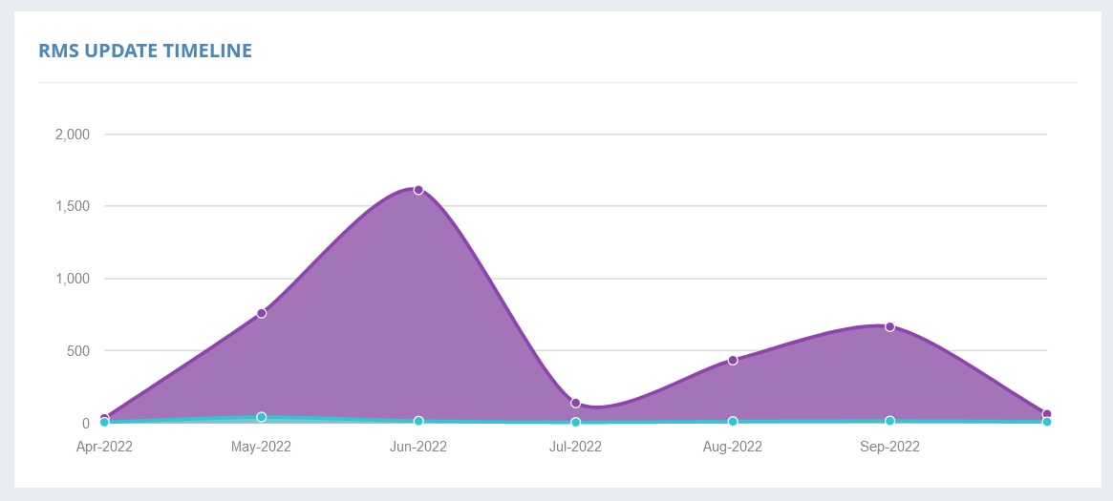Click the last purple point at right edge

[x=1047, y=414]
